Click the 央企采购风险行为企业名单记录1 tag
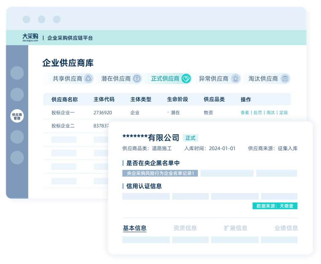Screen dimensions: 321x264 tap(160, 173)
